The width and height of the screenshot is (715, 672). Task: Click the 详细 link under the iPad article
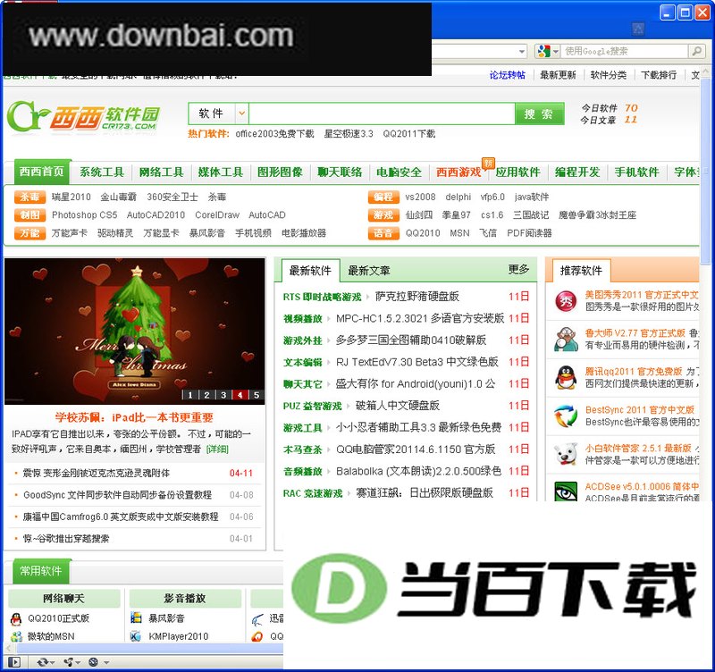[x=217, y=449]
